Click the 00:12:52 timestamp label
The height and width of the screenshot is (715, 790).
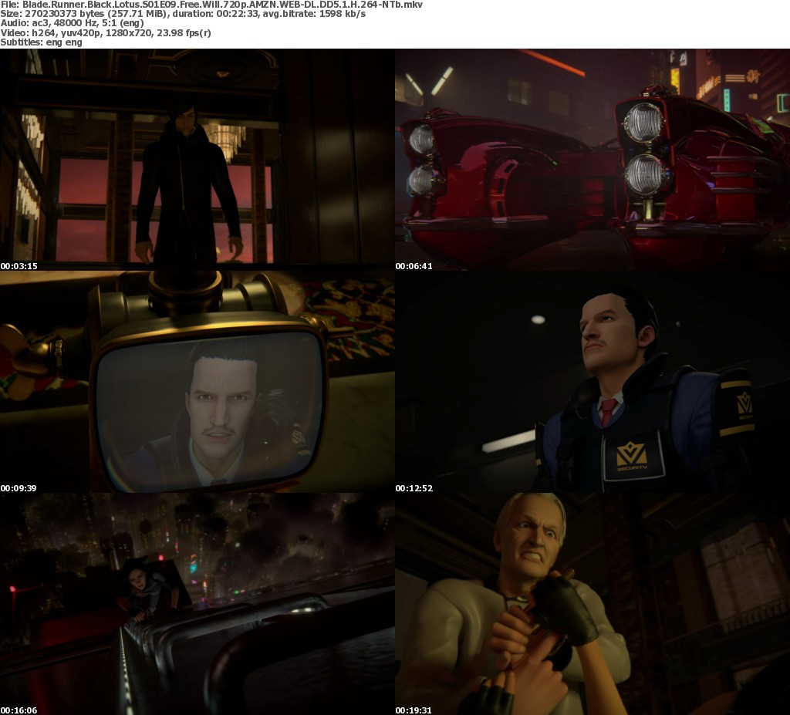point(414,488)
